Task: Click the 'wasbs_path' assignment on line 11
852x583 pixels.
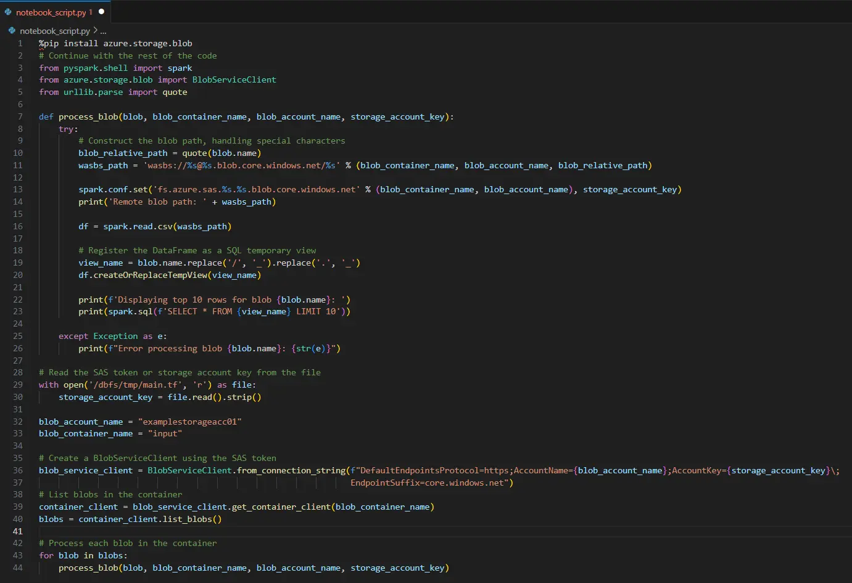Action: pos(103,165)
